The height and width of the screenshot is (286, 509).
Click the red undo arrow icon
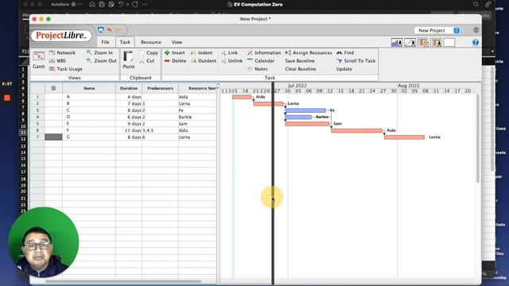(109, 30)
